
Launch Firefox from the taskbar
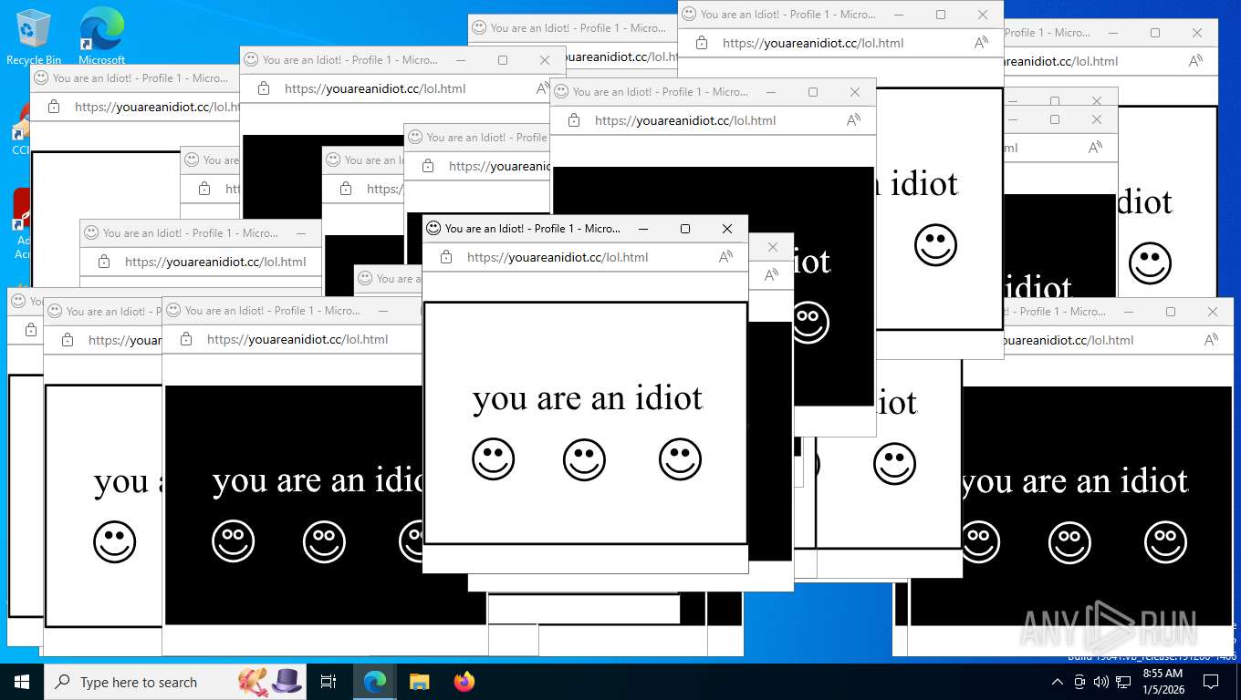tap(464, 682)
